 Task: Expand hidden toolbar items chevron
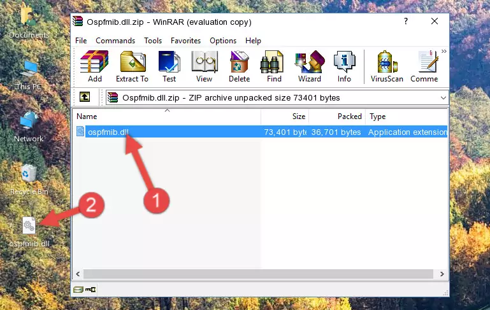(443, 52)
